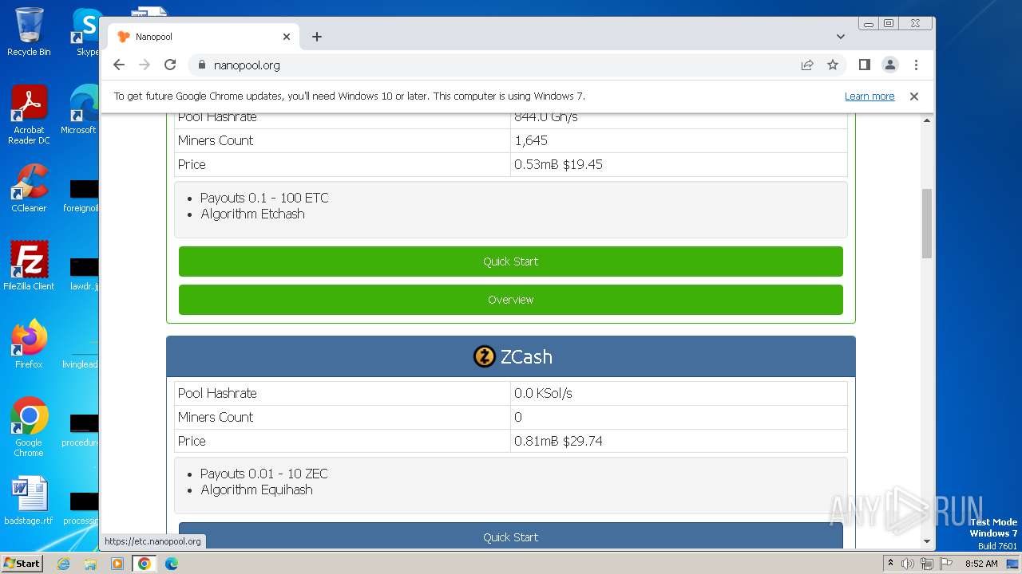1022x574 pixels.
Task: Click Payouts 0.01 - 10 ZEC text
Action: point(264,474)
